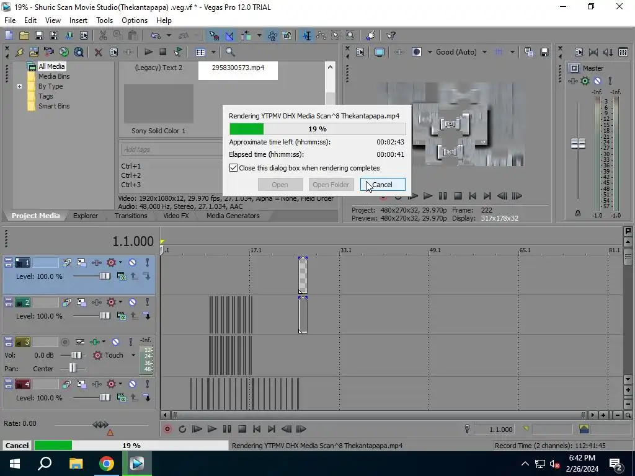Open Track Motion on video track 1

click(81, 263)
